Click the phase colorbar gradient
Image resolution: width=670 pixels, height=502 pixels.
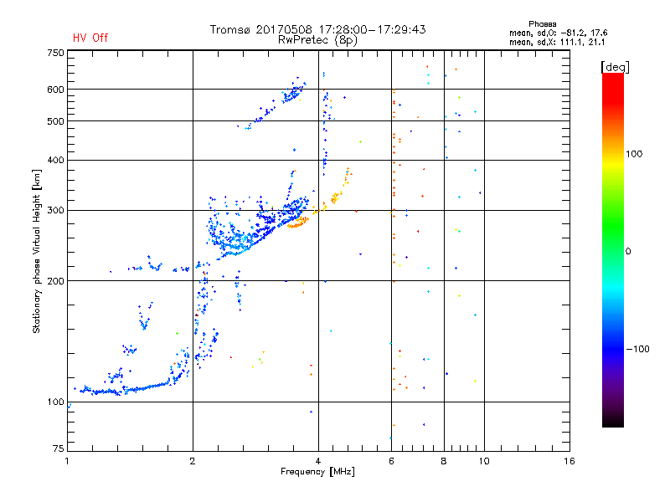(613, 249)
